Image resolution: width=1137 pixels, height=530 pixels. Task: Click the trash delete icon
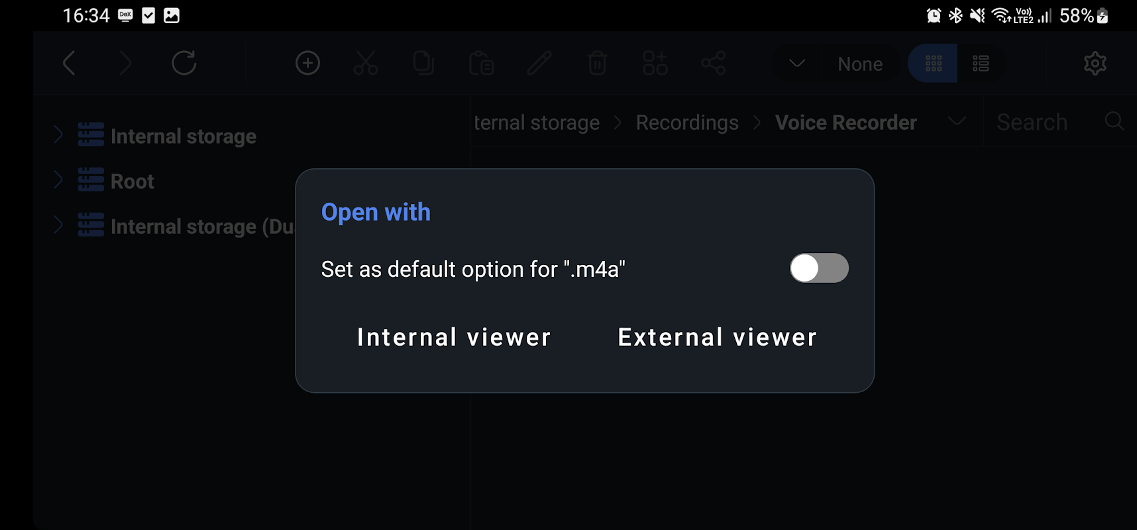[x=597, y=64]
